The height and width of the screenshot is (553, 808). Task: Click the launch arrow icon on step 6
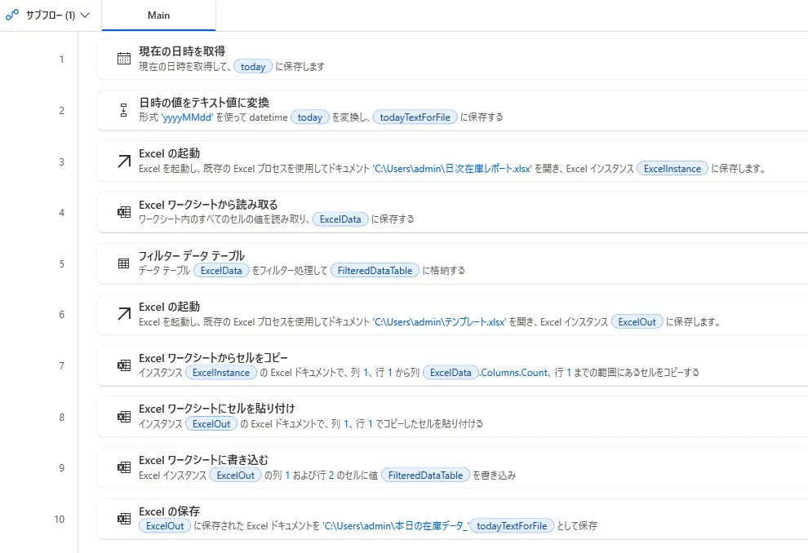124,314
